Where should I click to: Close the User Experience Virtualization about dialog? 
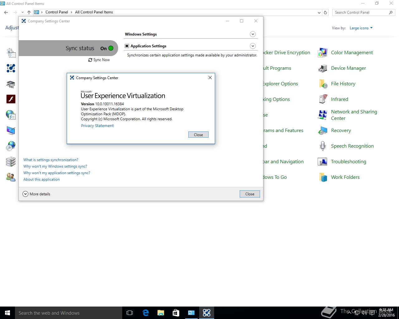click(198, 135)
